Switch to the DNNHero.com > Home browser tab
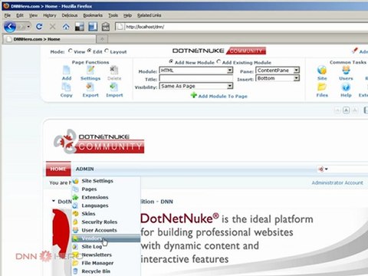The image size is (368, 276). (x=49, y=39)
